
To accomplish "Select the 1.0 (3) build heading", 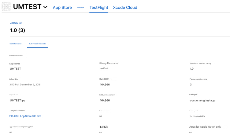I will click(x=17, y=30).
